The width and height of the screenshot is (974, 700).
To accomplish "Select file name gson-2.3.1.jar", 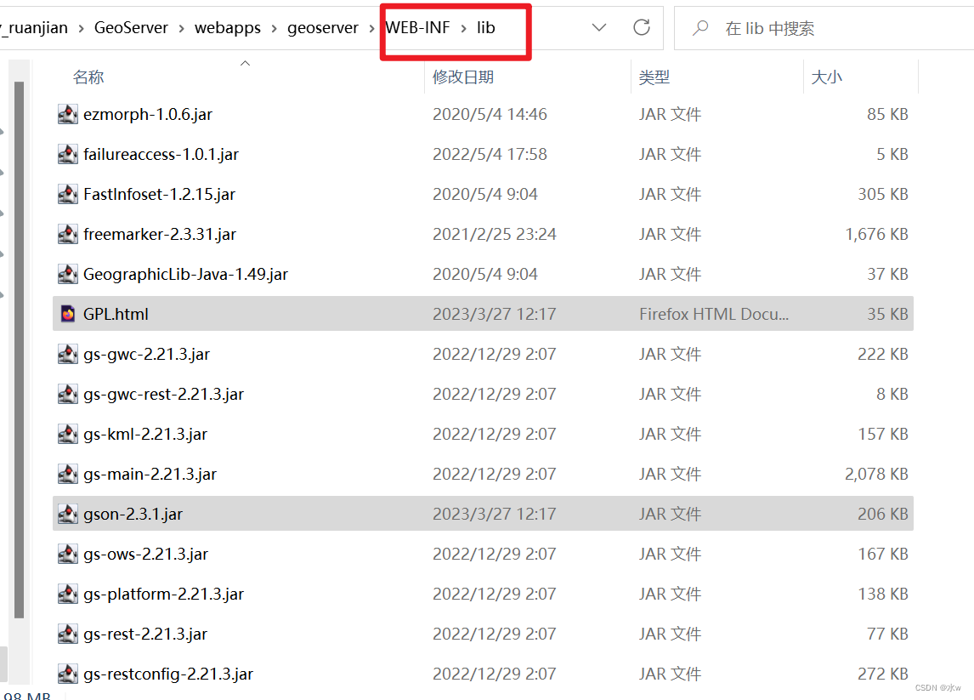I will tap(133, 514).
